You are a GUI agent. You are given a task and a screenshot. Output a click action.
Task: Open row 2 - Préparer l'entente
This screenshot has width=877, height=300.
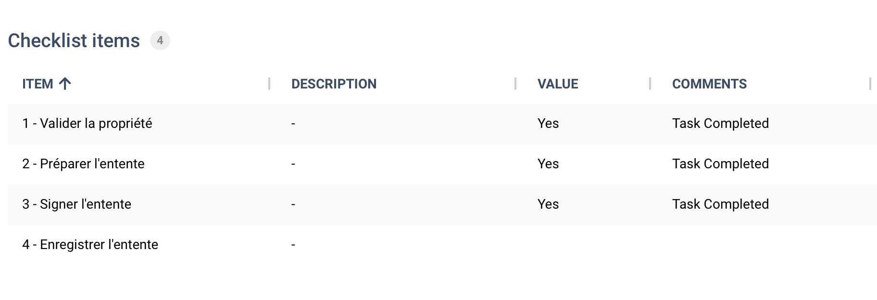click(442, 164)
